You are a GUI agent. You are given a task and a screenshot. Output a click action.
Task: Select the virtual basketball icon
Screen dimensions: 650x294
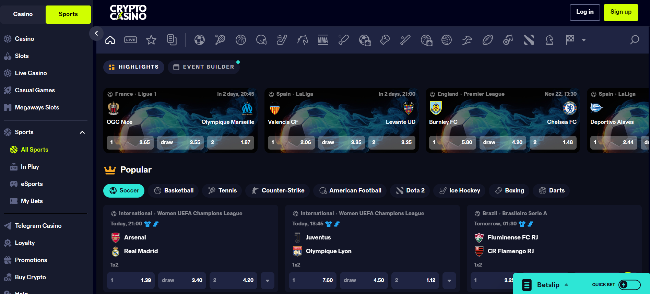coord(426,40)
